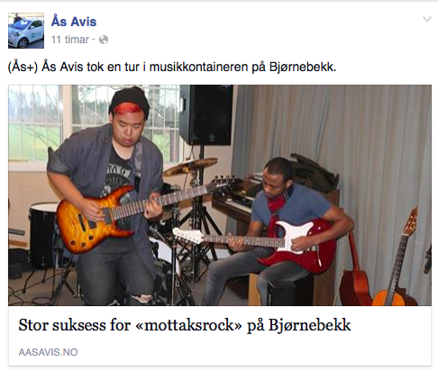Screen dimensions: 438x371
Task: Open the '11 timar' timestamp permalink
Action: [x=70, y=40]
